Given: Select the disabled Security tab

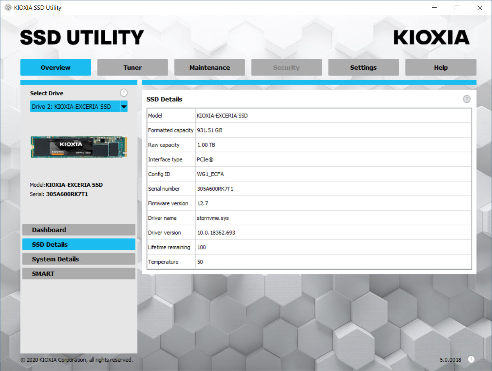Looking at the screenshot, I should 287,67.
